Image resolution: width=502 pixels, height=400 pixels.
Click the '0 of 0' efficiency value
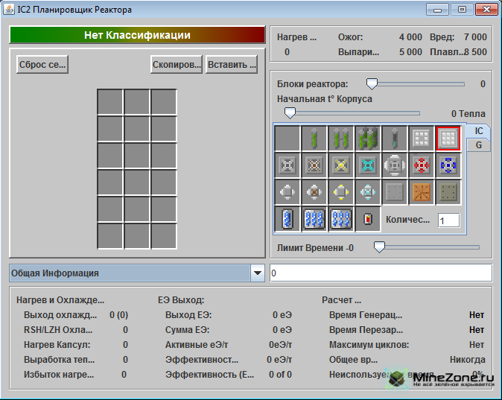[x=280, y=375]
